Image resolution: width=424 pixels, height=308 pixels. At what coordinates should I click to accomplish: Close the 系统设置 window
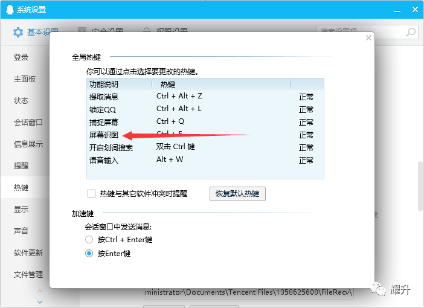[x=415, y=10]
